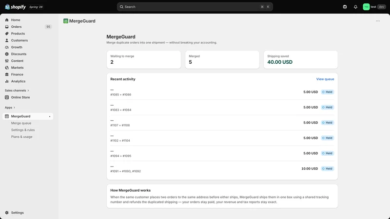This screenshot has width=390, height=219.
Task: Click the Recent activity heading
Action: (123, 79)
